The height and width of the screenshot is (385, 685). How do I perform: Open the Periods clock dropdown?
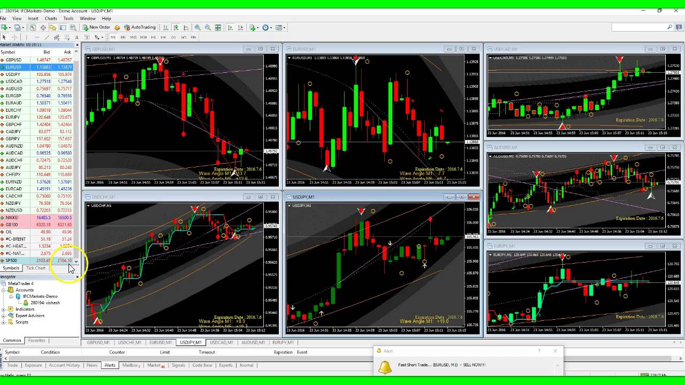267,27
